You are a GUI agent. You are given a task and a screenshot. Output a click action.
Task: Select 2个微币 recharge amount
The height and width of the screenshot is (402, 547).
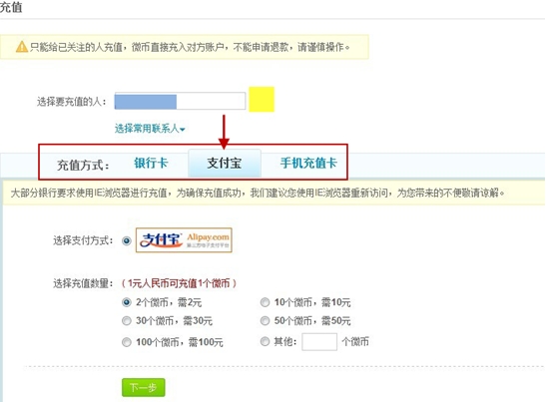[x=127, y=302]
